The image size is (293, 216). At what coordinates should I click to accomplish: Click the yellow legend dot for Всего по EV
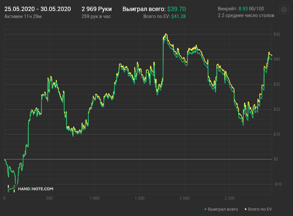click(246, 209)
